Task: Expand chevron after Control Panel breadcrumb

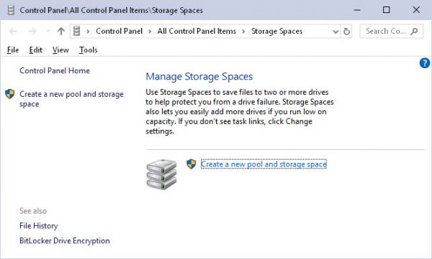Action: pyautogui.click(x=150, y=32)
